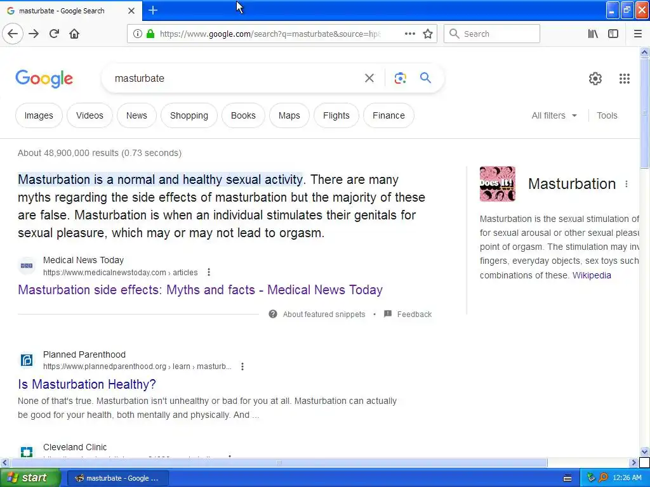The width and height of the screenshot is (650, 487).
Task: Open the Library bookshelf icon
Action: pyautogui.click(x=593, y=34)
